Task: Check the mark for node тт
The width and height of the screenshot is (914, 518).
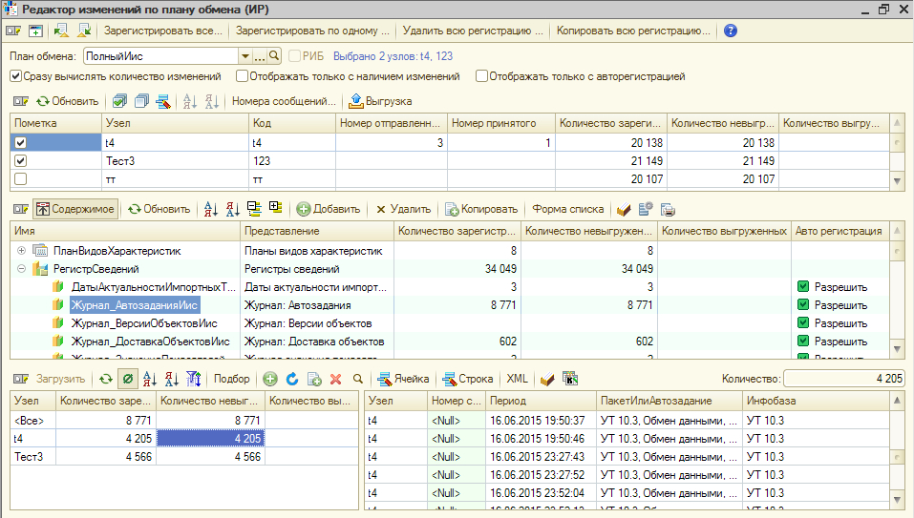Action: click(x=20, y=178)
